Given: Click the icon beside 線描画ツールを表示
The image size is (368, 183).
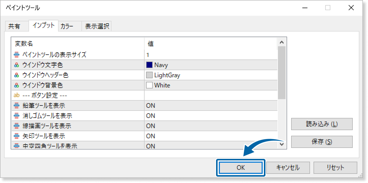Looking at the screenshot, I should point(17,126).
